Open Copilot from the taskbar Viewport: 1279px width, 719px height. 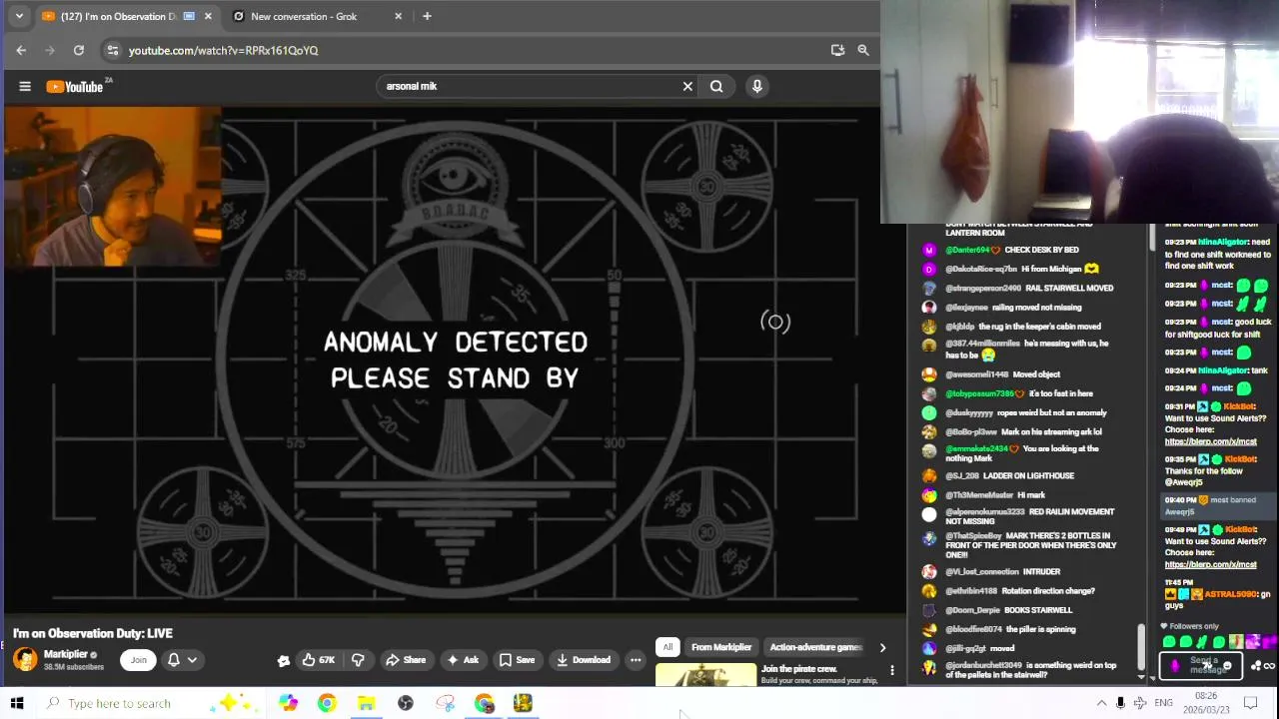coord(288,703)
